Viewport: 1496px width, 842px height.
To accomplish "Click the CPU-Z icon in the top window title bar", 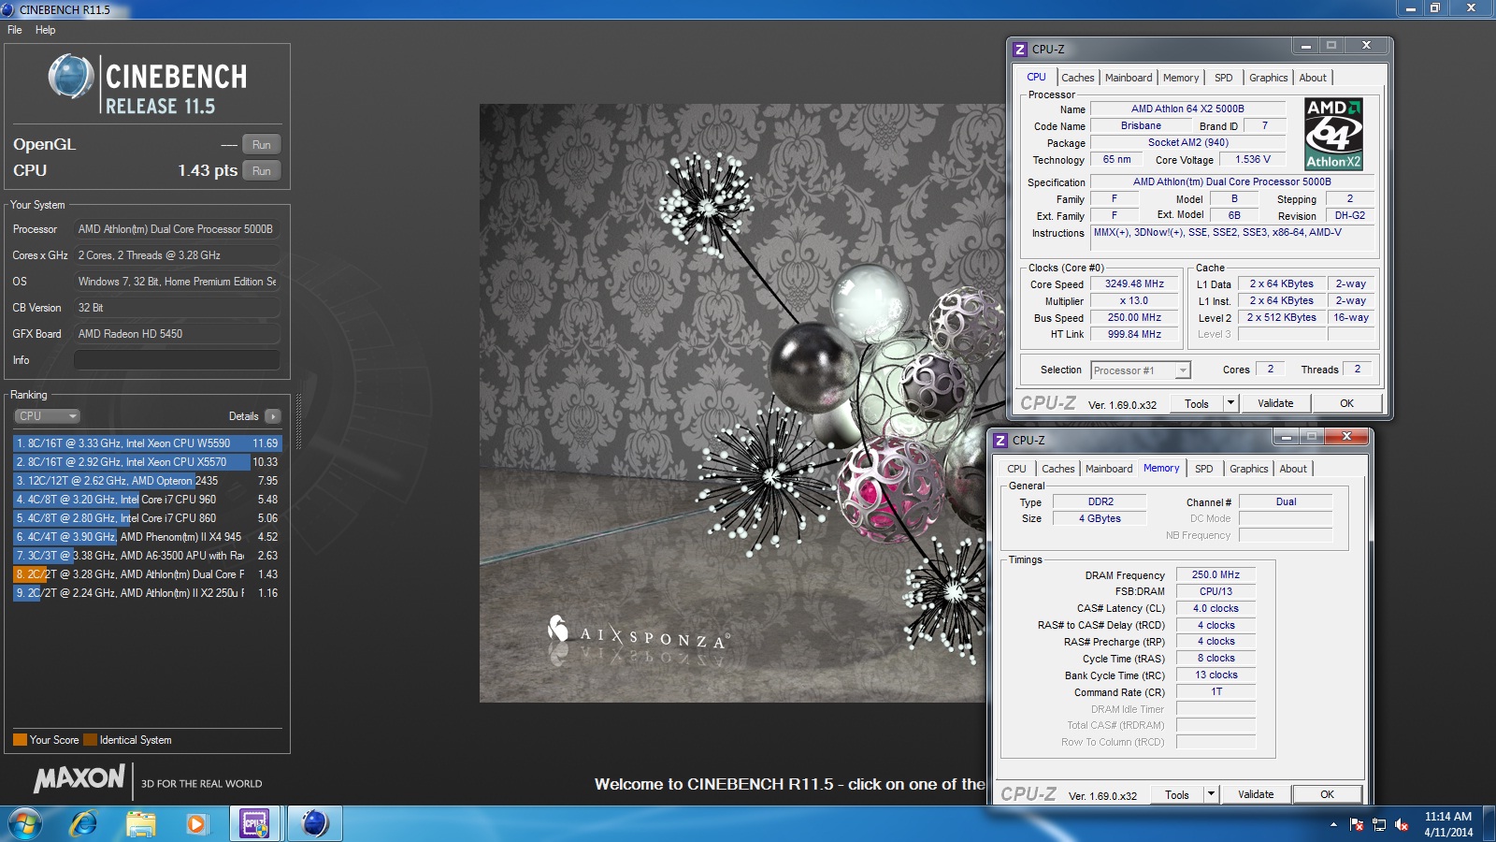I will click(1020, 49).
